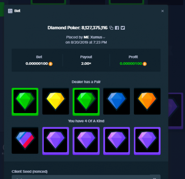Click the Diamond Poker bet ID title
Screen dimensions: 185x179
point(78,28)
